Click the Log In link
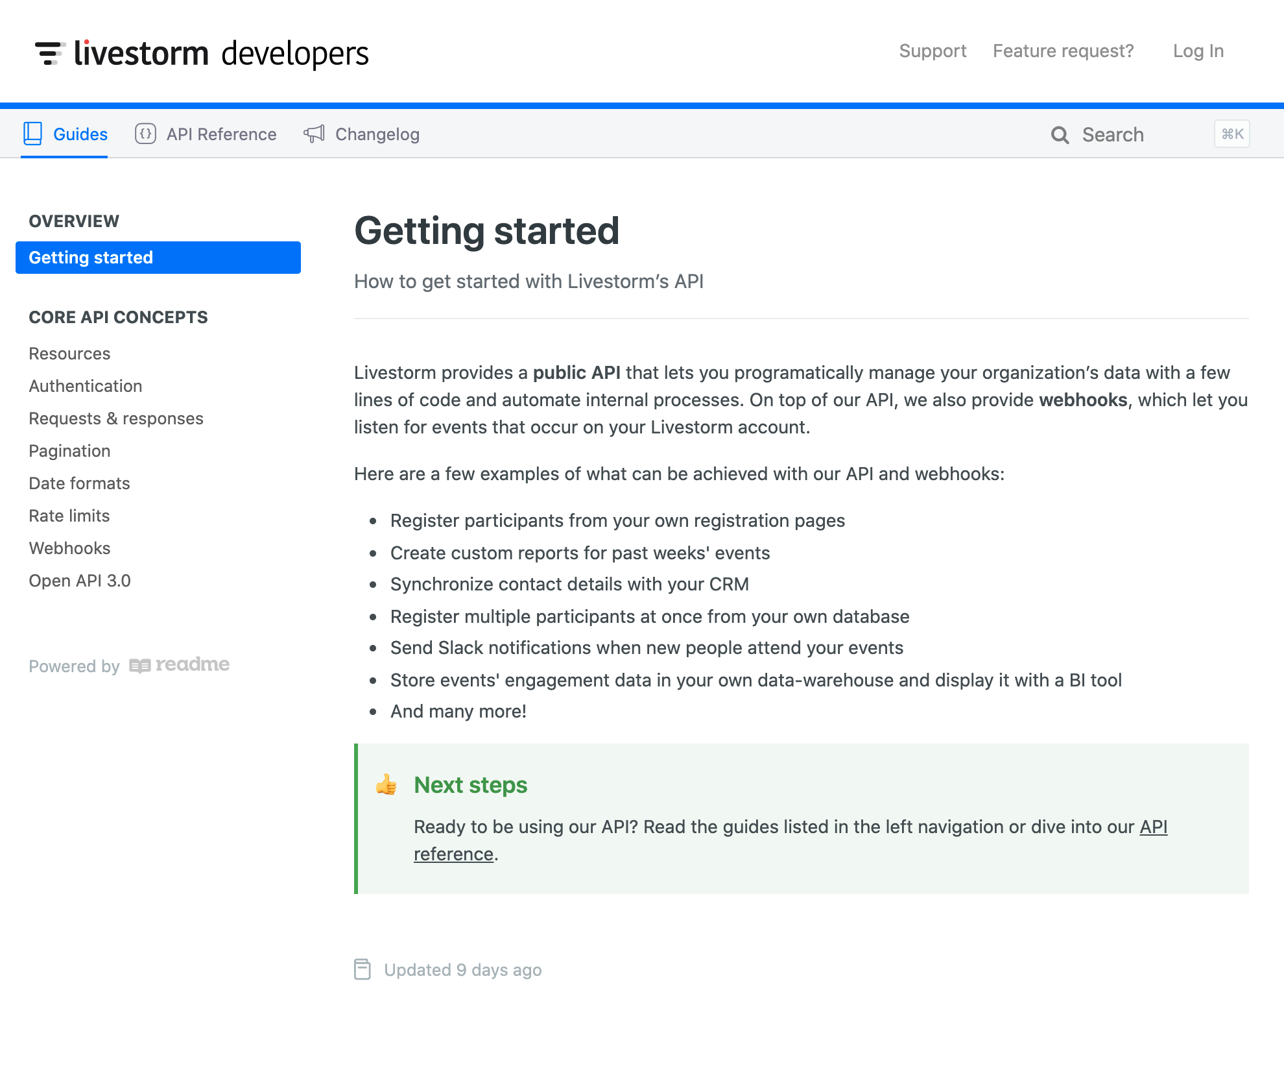Viewport: 1284px width, 1090px height. pyautogui.click(x=1198, y=51)
